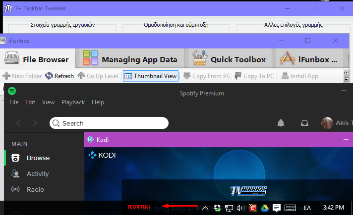Click the Kodi title bar icon

pos(90,139)
